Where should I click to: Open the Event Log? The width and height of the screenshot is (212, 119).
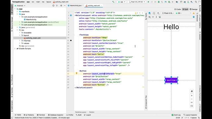pyautogui.click(x=176, y=115)
